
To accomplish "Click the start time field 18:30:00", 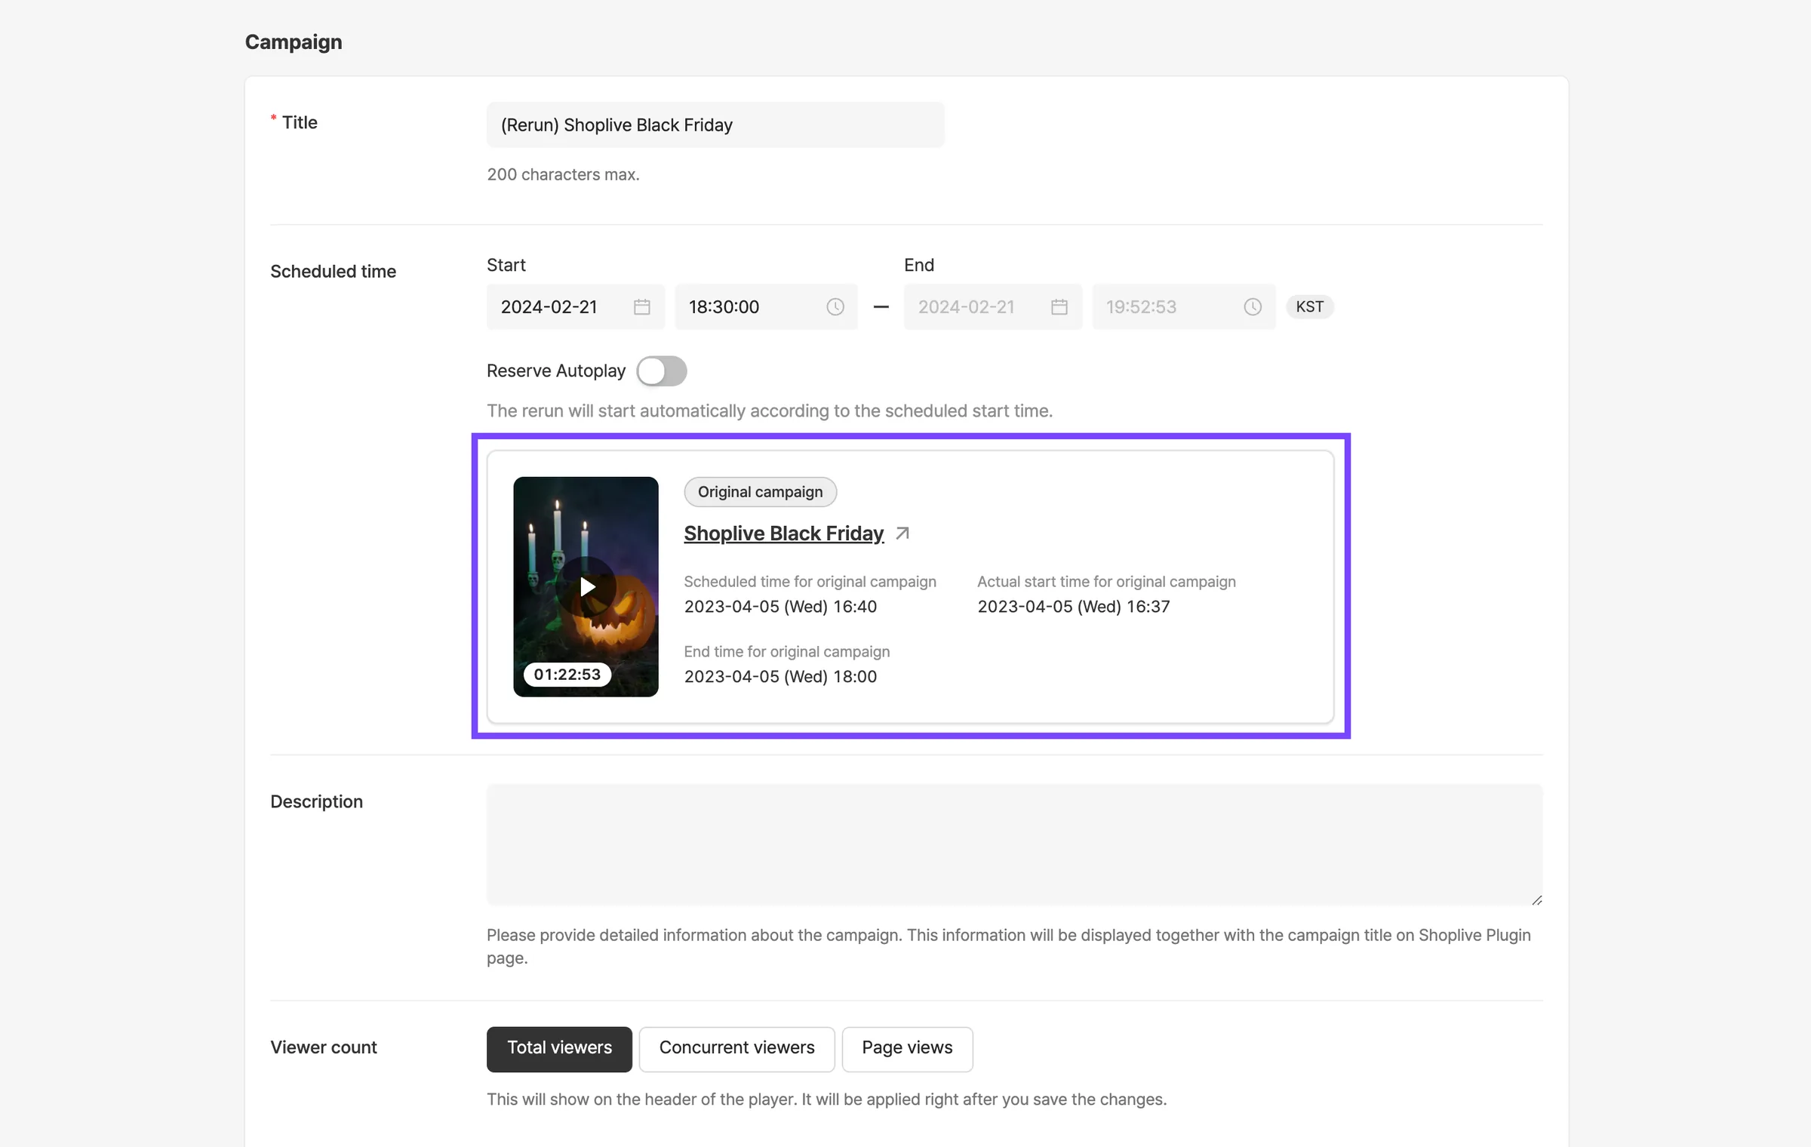I will click(x=766, y=307).
